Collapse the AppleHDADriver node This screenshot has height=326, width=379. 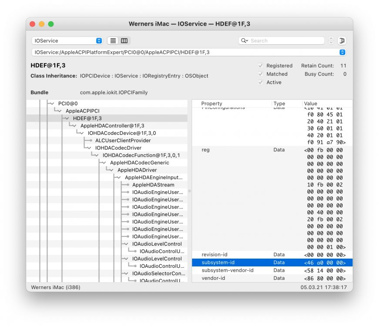pos(111,170)
